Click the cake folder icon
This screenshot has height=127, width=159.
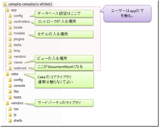click(7, 74)
